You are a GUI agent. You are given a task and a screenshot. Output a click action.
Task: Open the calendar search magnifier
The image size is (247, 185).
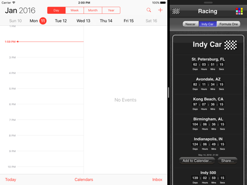149,10
